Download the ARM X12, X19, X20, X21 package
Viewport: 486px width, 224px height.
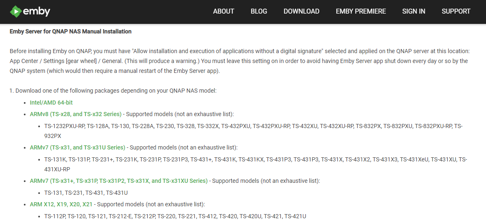tap(61, 204)
